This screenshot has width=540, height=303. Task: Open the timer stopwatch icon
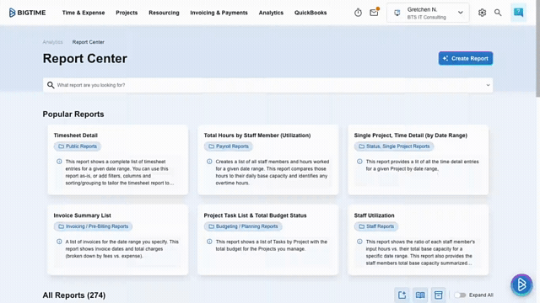coord(358,13)
